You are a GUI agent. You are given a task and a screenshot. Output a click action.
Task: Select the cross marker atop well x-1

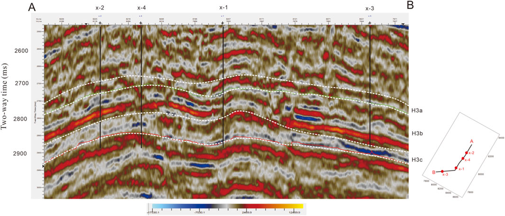click(222, 23)
